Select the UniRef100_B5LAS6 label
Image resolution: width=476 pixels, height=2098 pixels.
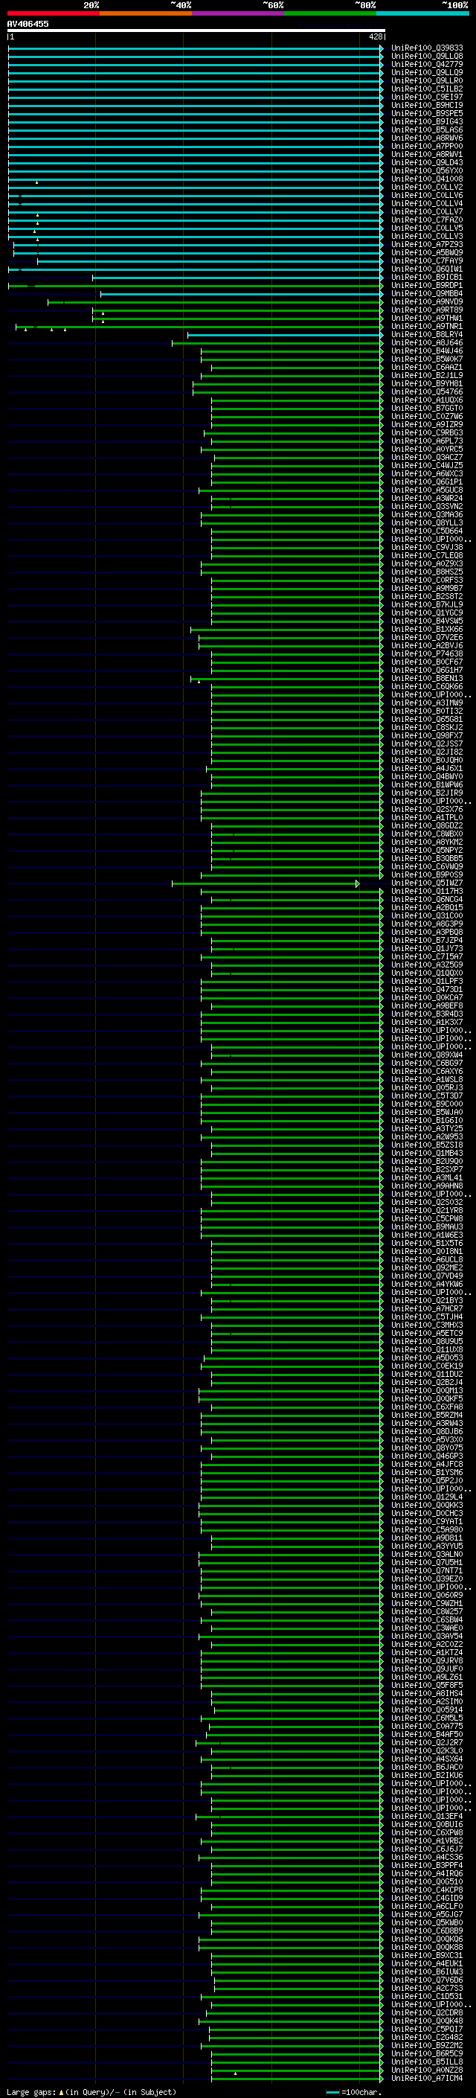[427, 129]
